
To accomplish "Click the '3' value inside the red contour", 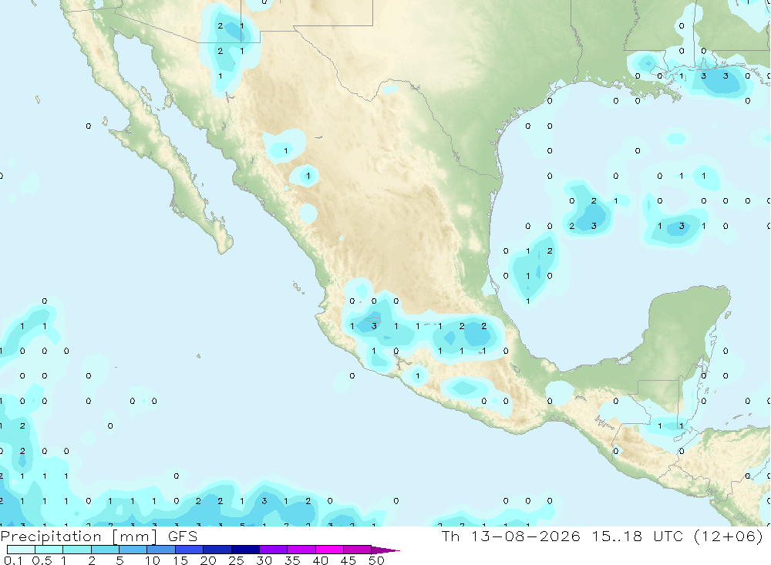I will 374,326.
